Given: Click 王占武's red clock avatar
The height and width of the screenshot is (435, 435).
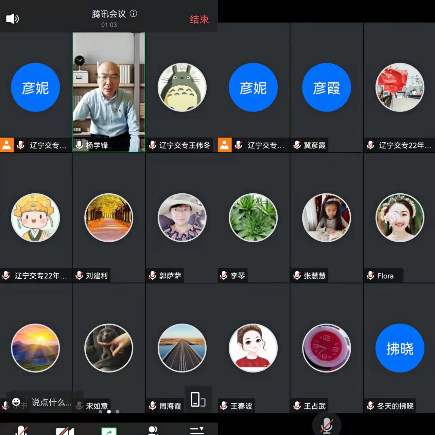Looking at the screenshot, I should (326, 348).
